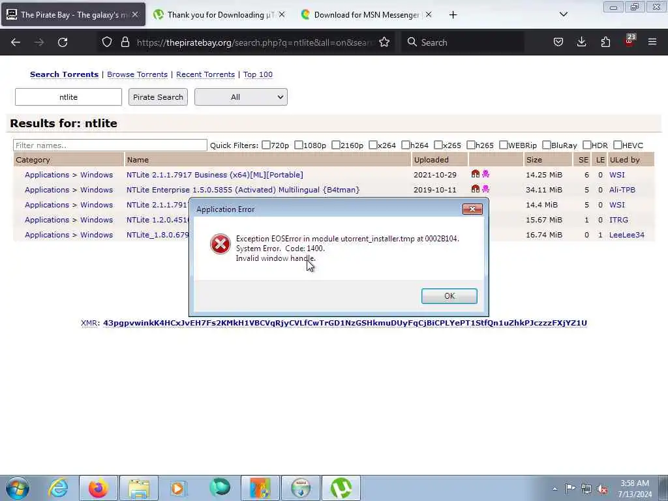Click the uTorrent icon in the taskbar
The width and height of the screenshot is (668, 501).
(x=341, y=488)
